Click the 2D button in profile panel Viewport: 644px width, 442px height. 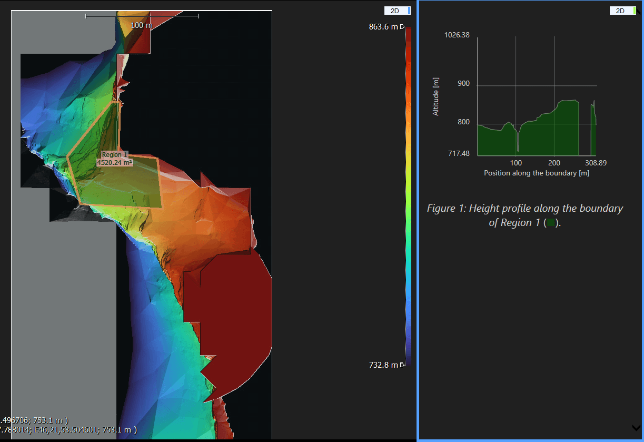pyautogui.click(x=620, y=11)
